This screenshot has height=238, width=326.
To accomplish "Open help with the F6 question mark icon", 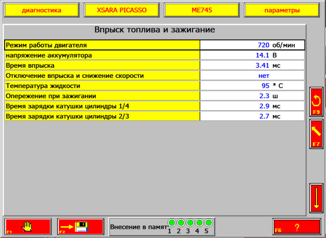I will point(297,226).
